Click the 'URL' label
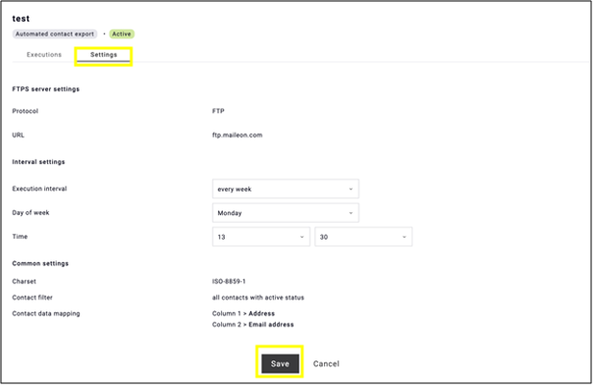The width and height of the screenshot is (594, 386). pyautogui.click(x=19, y=135)
